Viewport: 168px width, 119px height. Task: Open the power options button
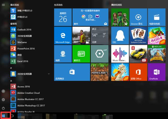3,108
